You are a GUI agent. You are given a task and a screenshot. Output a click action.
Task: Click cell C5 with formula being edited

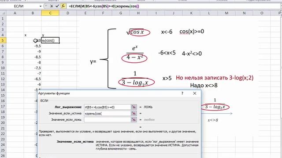tap(50, 40)
